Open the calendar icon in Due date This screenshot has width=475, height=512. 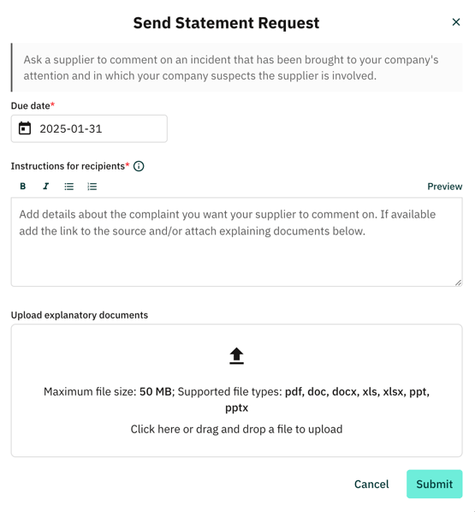coord(25,128)
